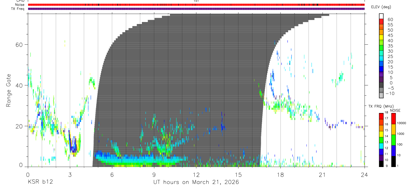Pick the red 17–18 MHz TX FRQ swatch
The height and width of the screenshot is (189, 410).
[381, 116]
